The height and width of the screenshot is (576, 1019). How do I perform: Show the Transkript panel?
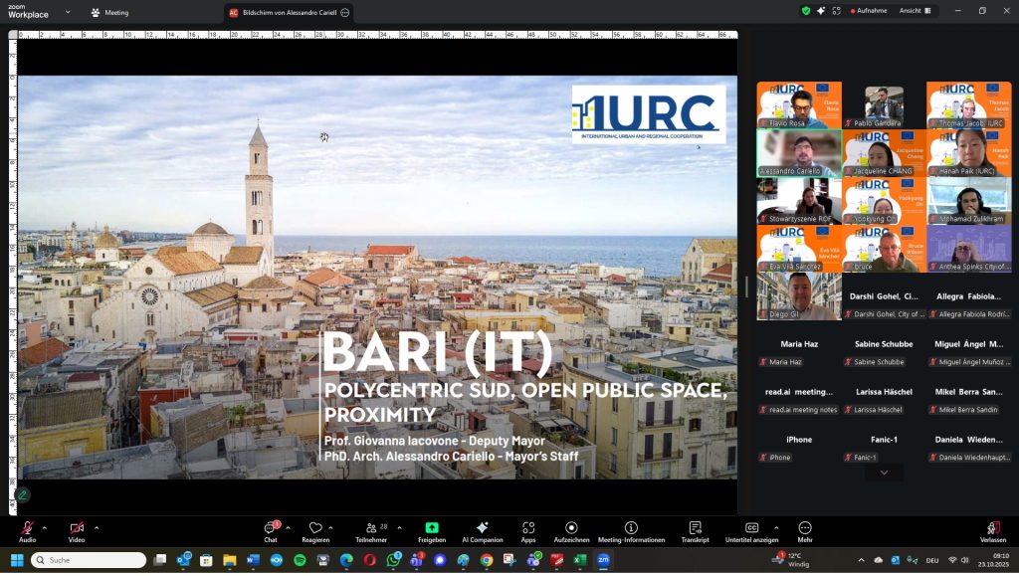[x=695, y=528]
